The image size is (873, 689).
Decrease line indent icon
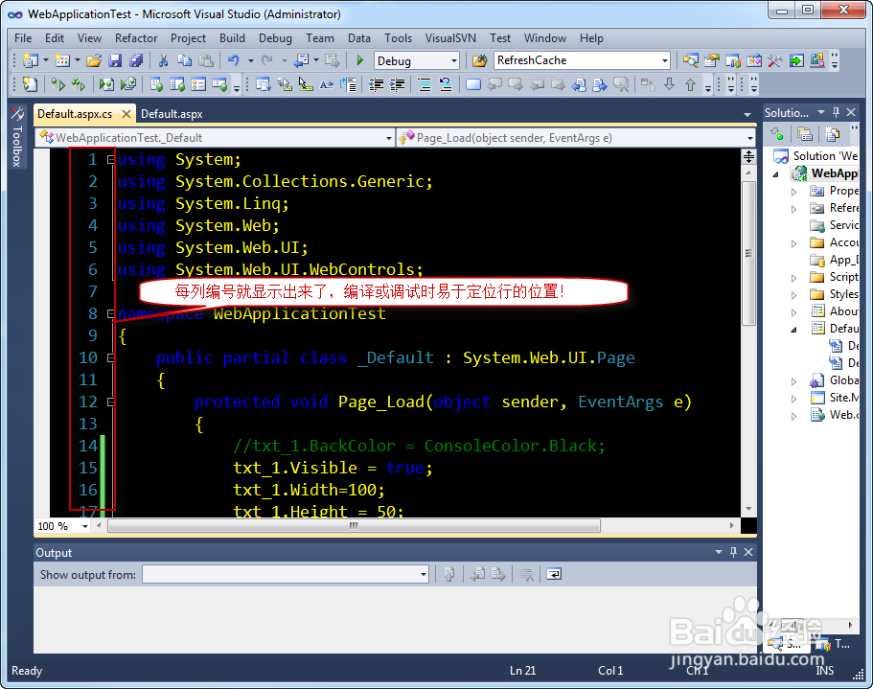point(377,84)
